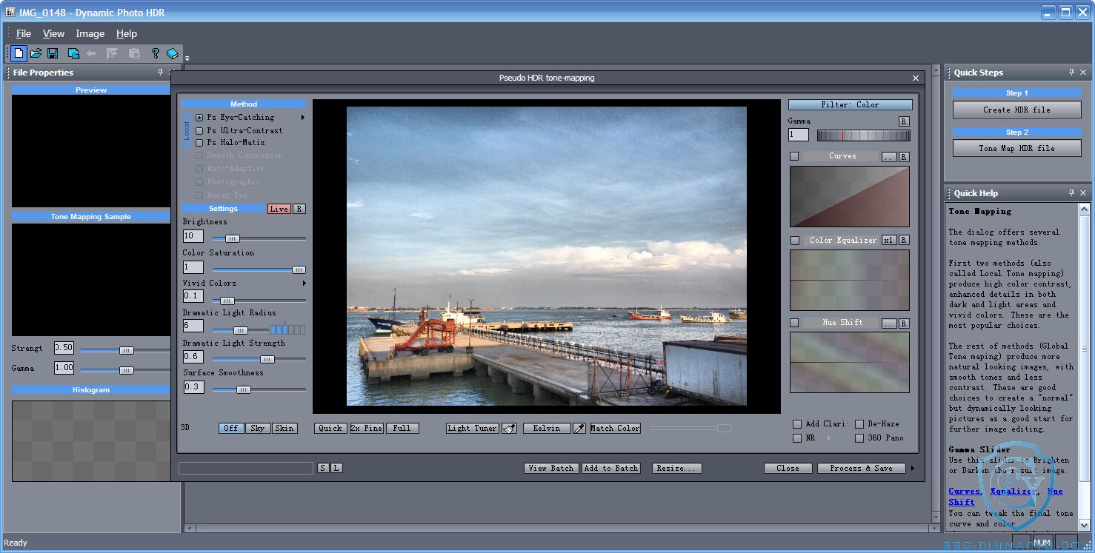Image resolution: width=1095 pixels, height=553 pixels.
Task: Close the Quick Help panel
Action: (1083, 192)
